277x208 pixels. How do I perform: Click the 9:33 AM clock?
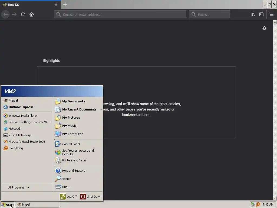pyautogui.click(x=268, y=205)
